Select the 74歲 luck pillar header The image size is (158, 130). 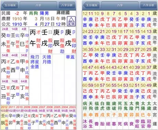coord(15,81)
